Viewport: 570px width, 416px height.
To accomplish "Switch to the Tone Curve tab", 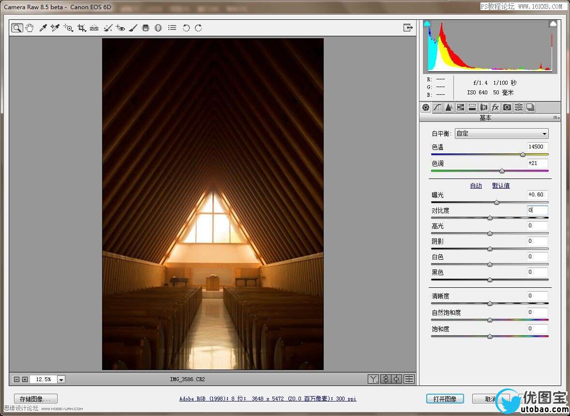I will (437, 107).
